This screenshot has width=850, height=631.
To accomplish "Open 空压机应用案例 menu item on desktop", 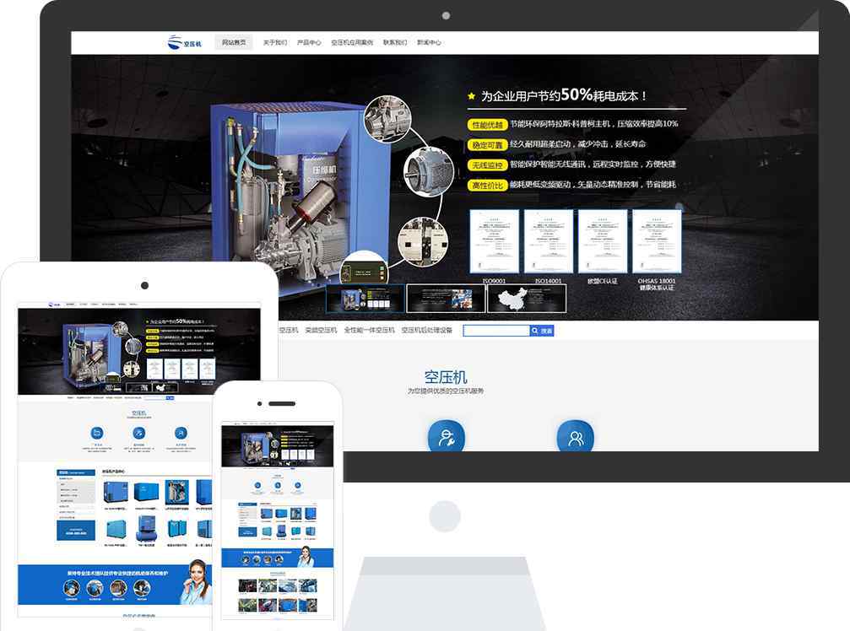I will [352, 42].
